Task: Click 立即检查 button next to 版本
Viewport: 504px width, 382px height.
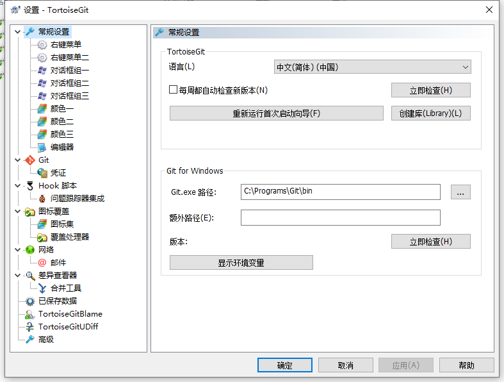Action: pyautogui.click(x=431, y=242)
